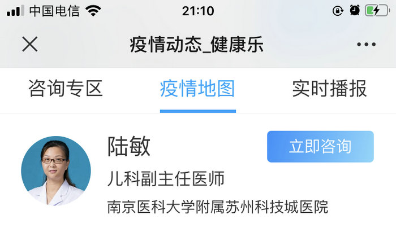
Task: Tap the 疫情动态_健康乐 page title
Action: pos(197,45)
